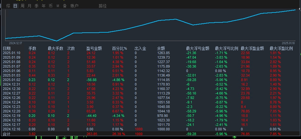Click the 余额 column header
This screenshot has width=301, height=139.
click(161, 49)
